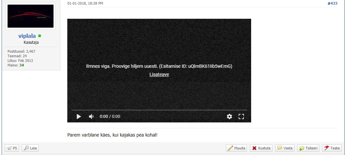The width and height of the screenshot is (346, 155).
Task: Delete the post with Kustuta
Action: pos(261,148)
